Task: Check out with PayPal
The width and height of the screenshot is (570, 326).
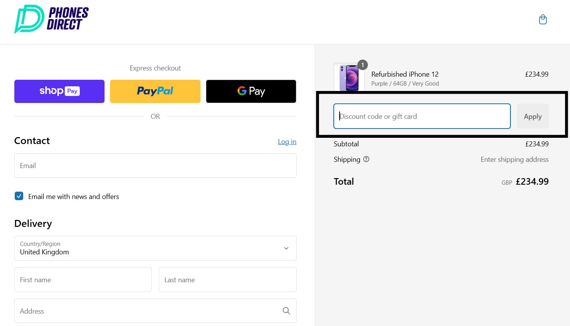Action: [155, 91]
